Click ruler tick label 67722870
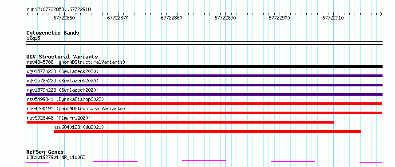This screenshot has width=395, height=167. [118, 18]
